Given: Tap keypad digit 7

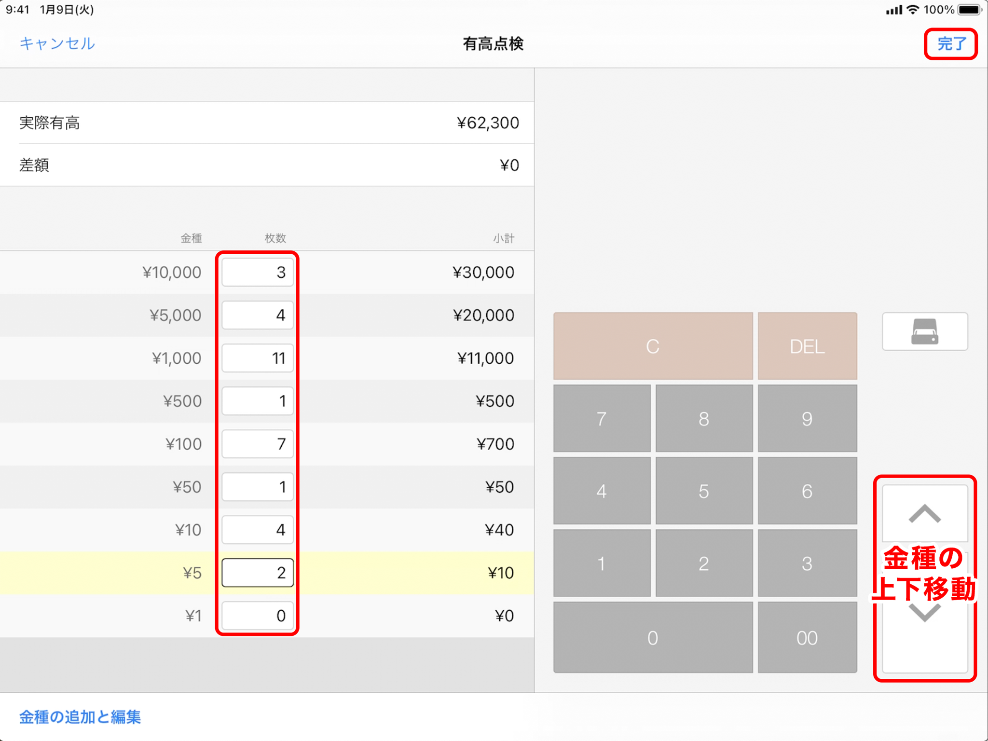Looking at the screenshot, I should tap(602, 418).
